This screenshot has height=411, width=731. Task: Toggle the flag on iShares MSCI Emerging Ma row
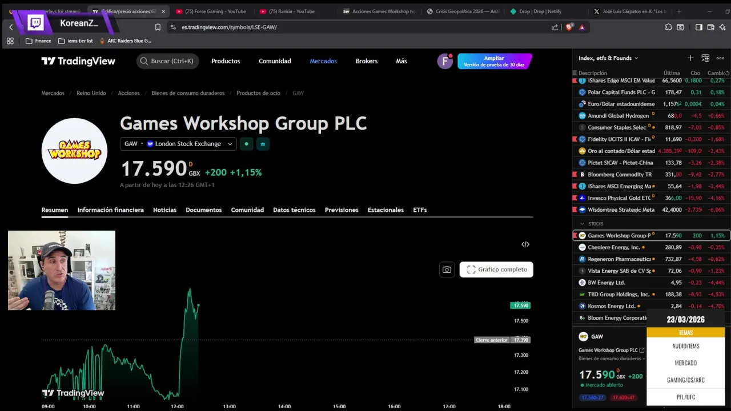click(x=575, y=186)
